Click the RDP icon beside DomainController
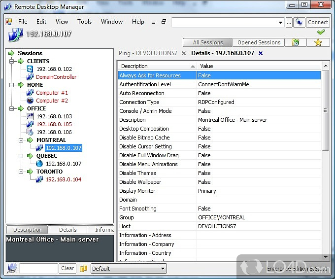 (30, 77)
